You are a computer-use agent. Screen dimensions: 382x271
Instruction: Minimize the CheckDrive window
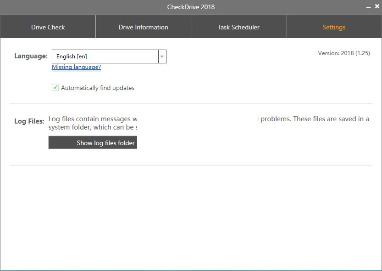(368, 7)
